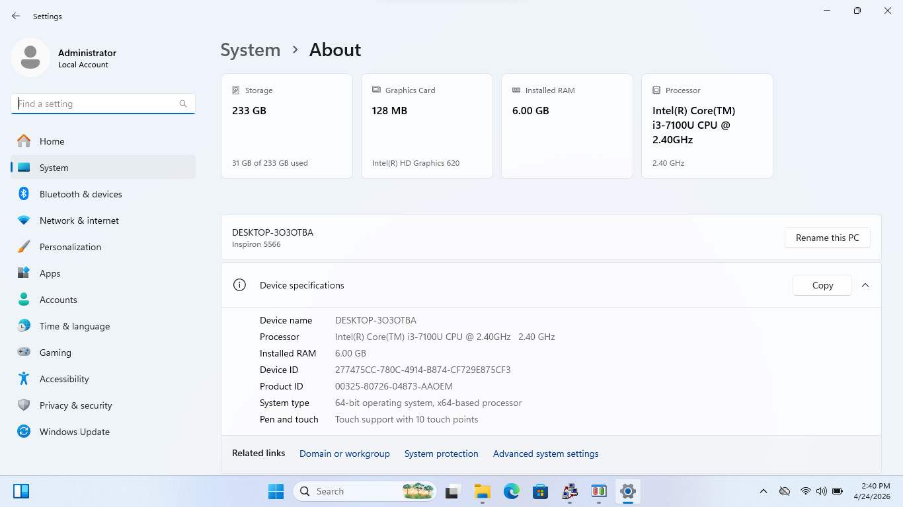Click the Graphics Card icon
The width and height of the screenshot is (903, 507).
pyautogui.click(x=376, y=90)
